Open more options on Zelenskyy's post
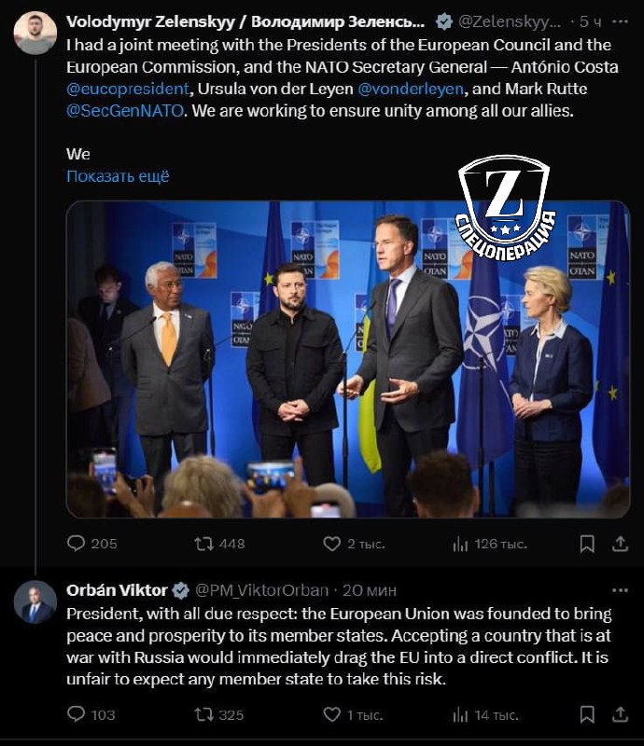Screen dimensions: 644x746 pyautogui.click(x=620, y=21)
